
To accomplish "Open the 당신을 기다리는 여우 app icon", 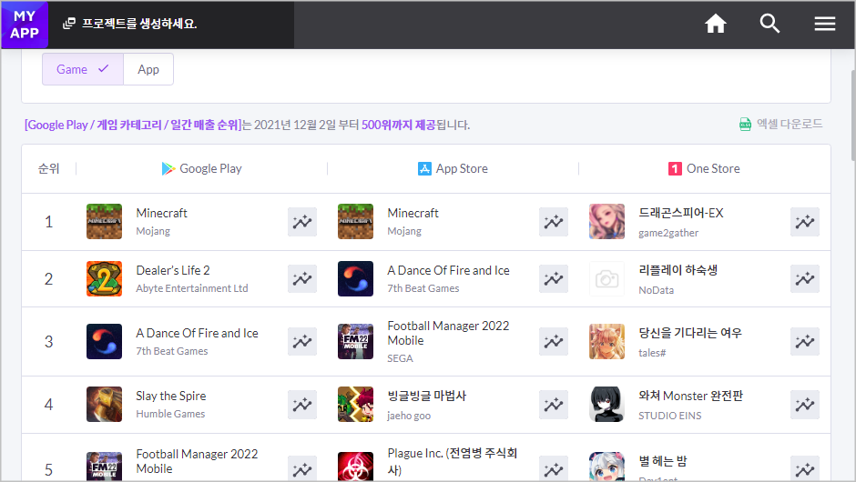I will pyautogui.click(x=606, y=341).
